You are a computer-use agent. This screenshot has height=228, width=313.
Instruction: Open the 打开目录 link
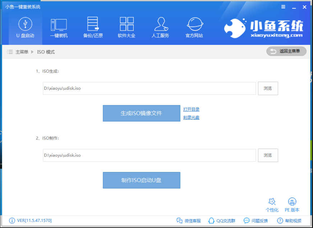point(191,109)
